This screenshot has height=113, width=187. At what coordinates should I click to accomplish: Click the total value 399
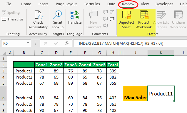(x=113, y=71)
